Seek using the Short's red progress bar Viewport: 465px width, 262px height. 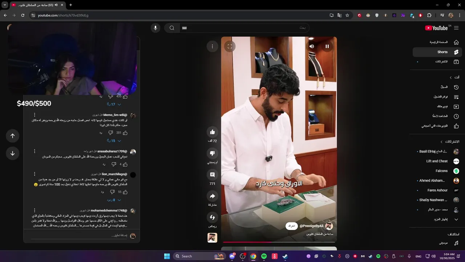coord(279,242)
